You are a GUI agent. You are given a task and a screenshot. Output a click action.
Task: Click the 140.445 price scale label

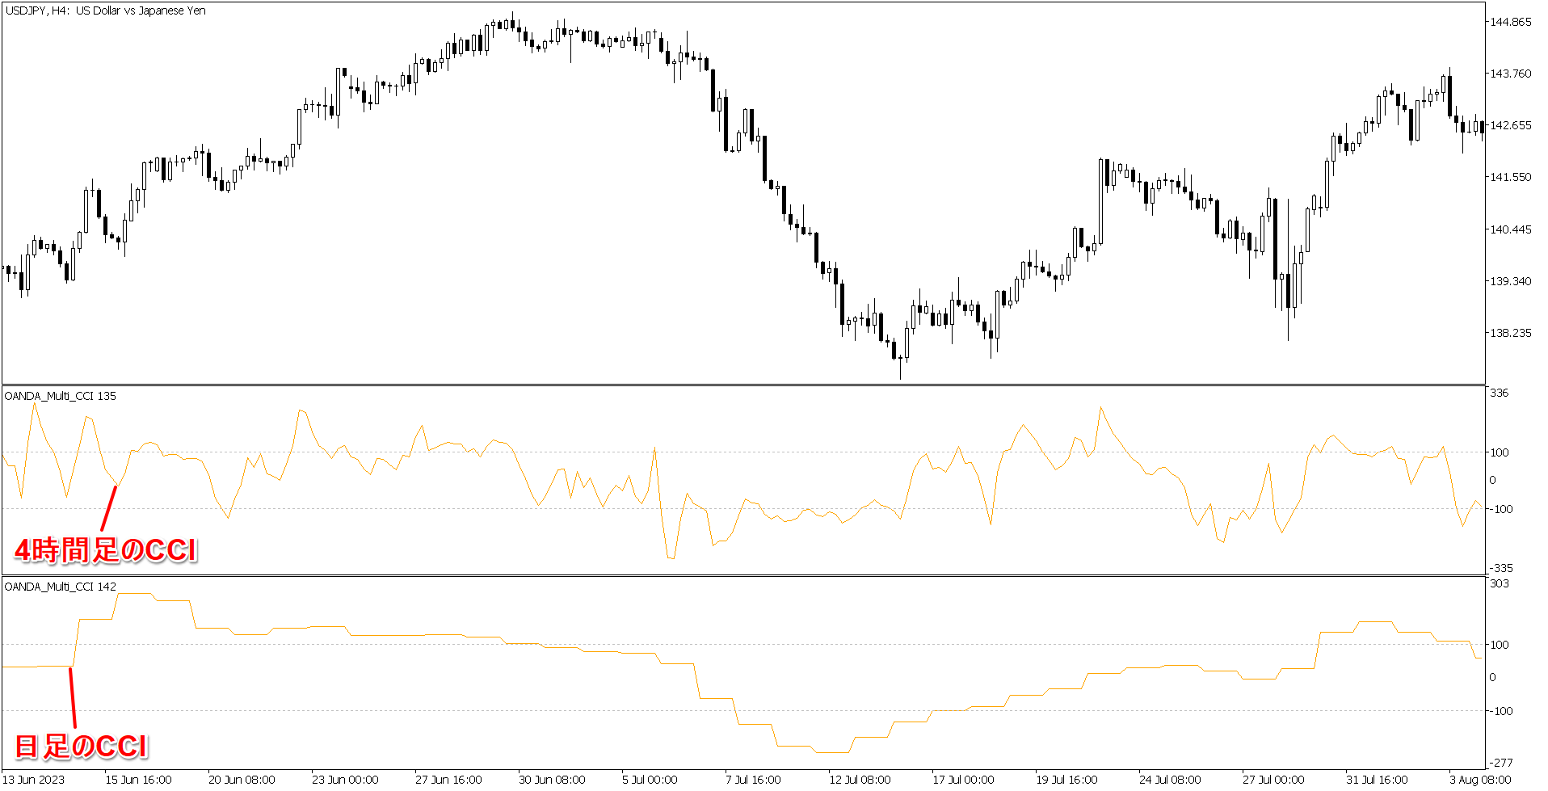coord(1510,229)
